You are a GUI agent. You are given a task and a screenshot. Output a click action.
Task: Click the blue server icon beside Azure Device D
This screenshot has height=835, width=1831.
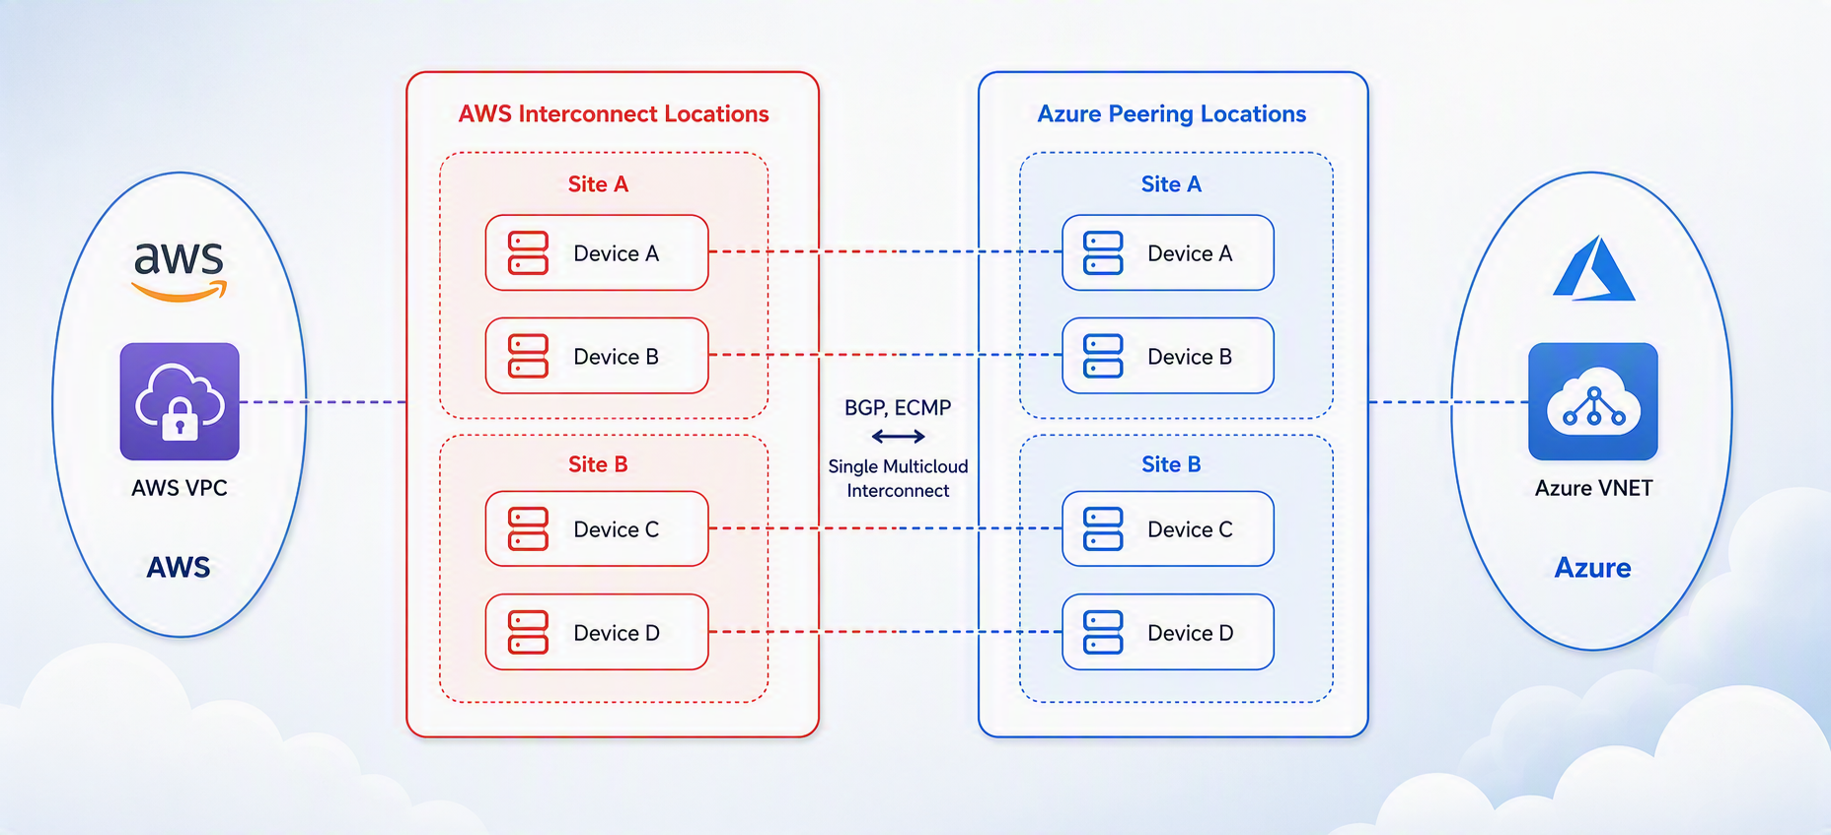click(x=1103, y=632)
